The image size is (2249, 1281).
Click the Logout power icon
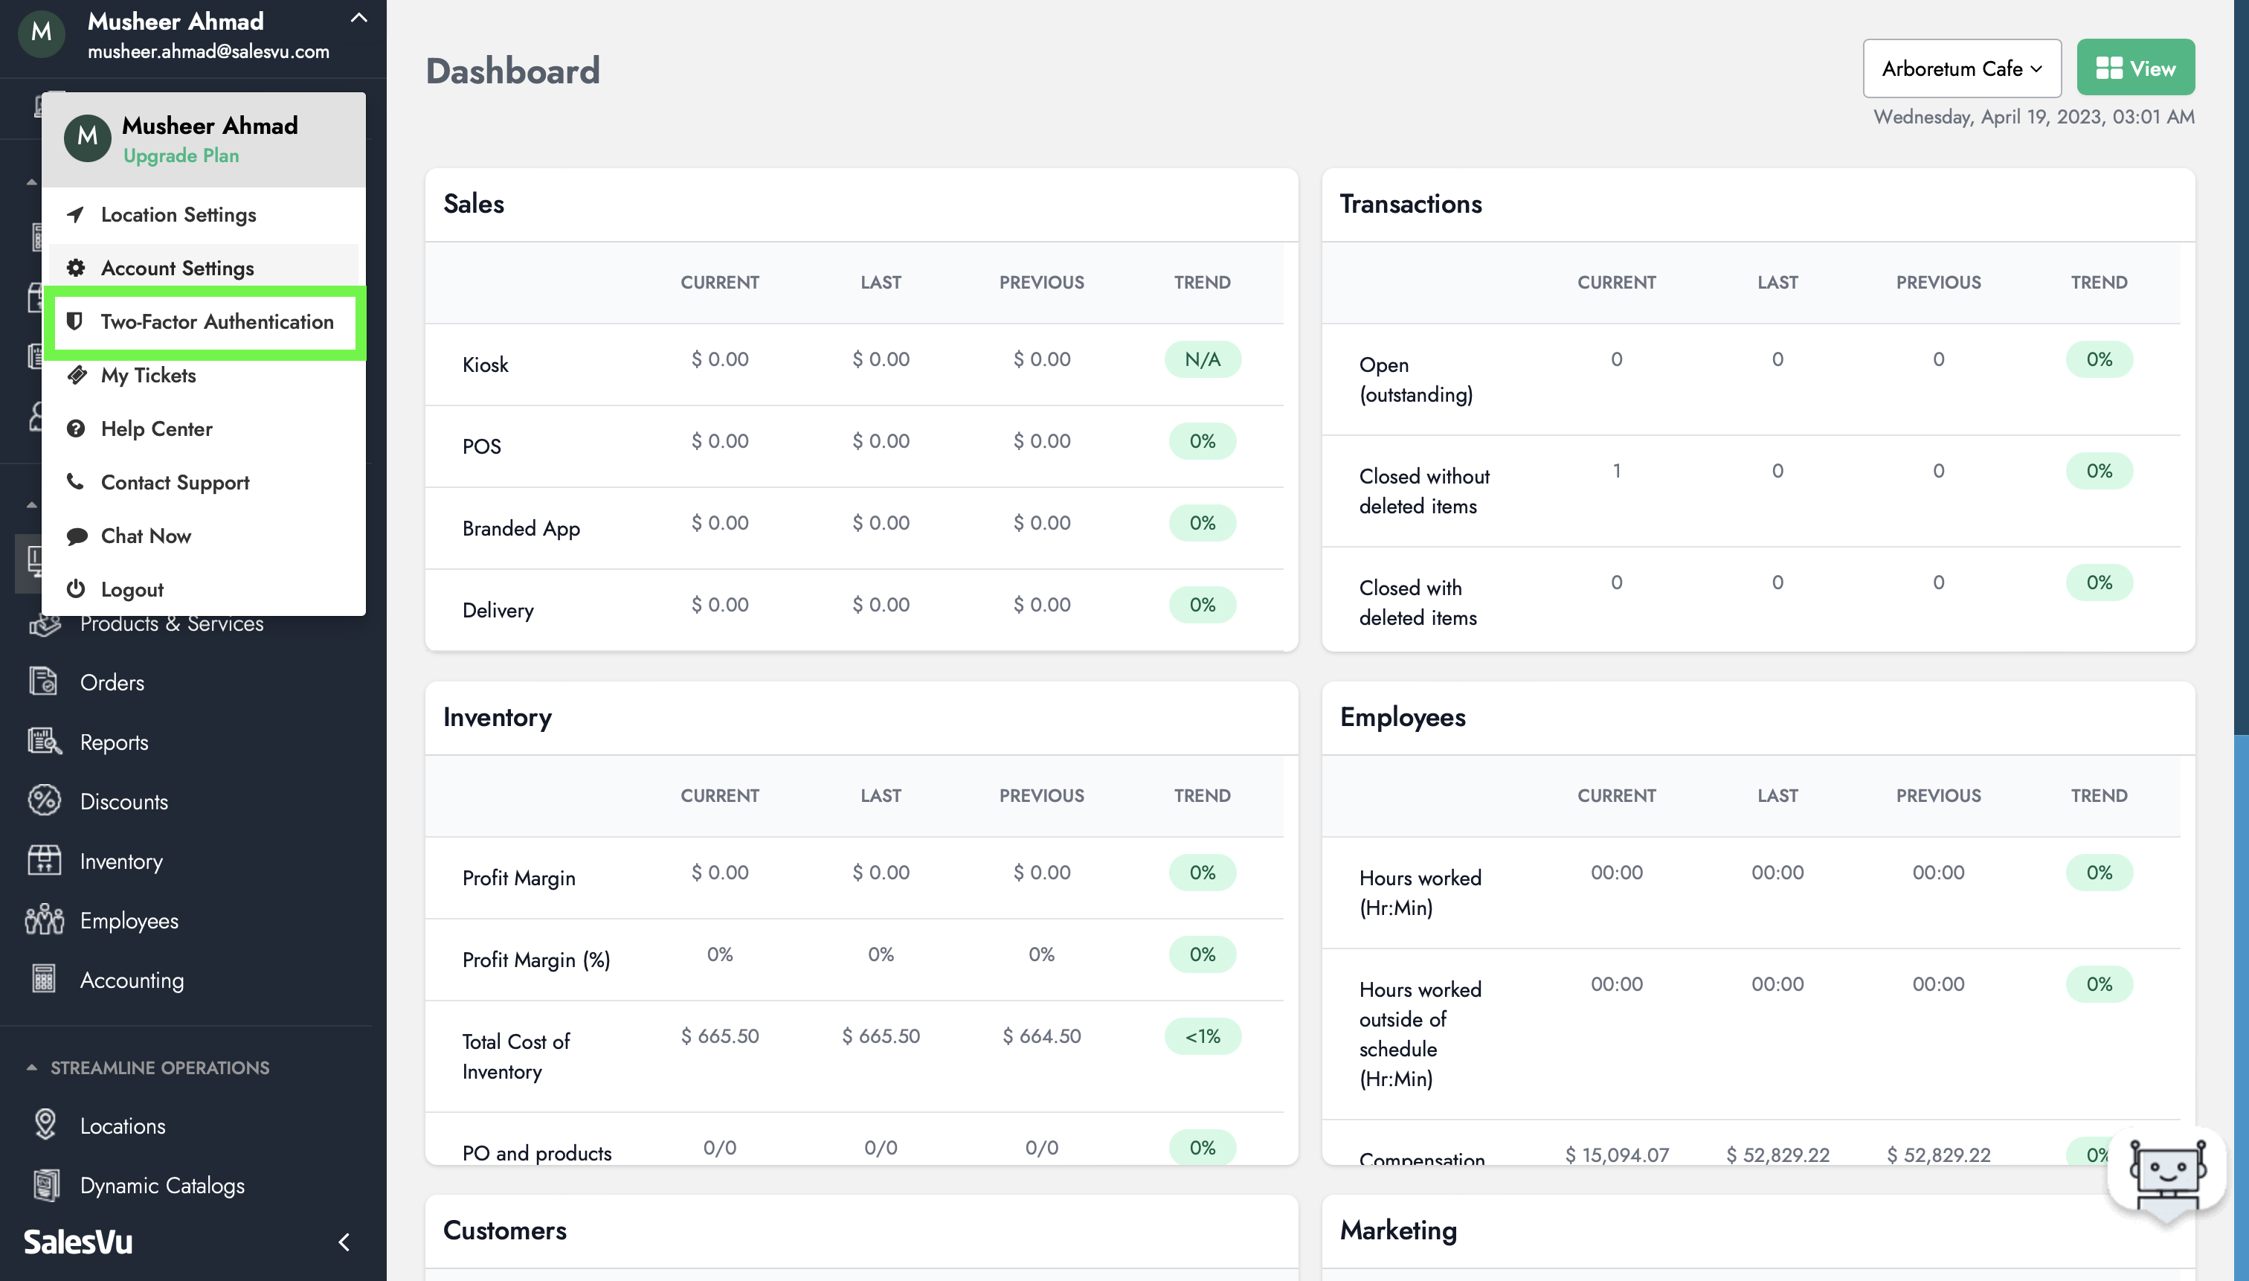tap(76, 588)
